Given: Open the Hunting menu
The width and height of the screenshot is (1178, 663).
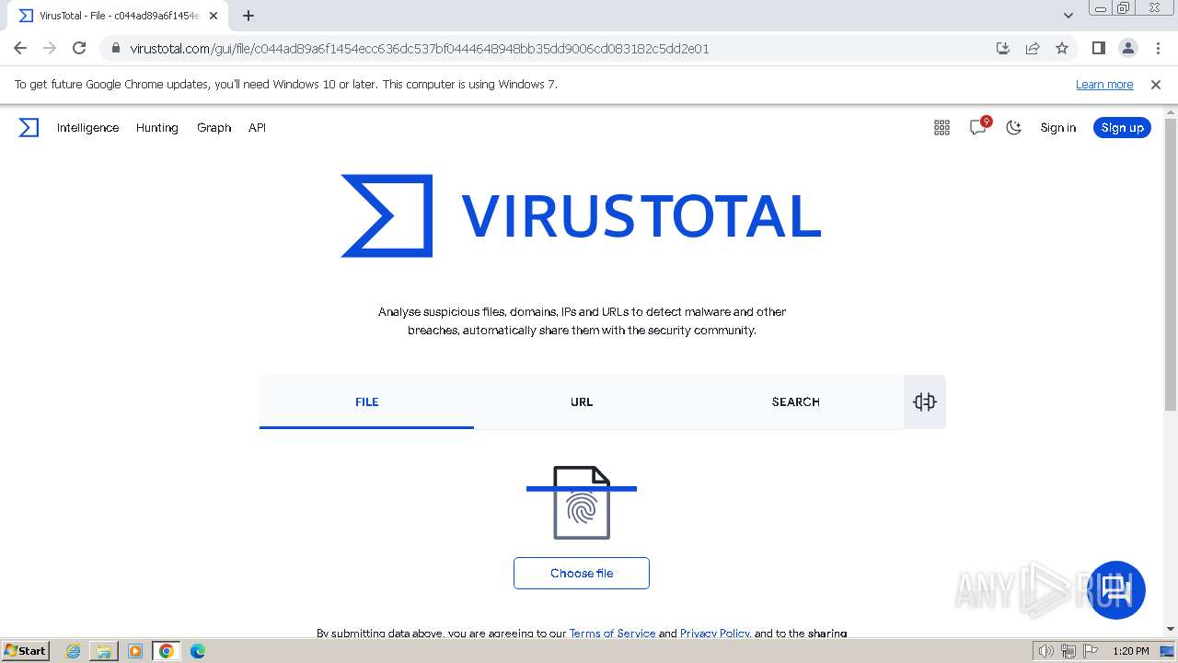Looking at the screenshot, I should [x=157, y=128].
